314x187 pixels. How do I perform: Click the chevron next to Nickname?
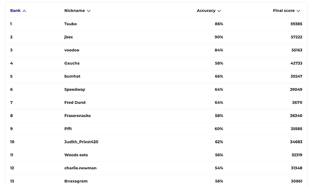click(x=89, y=11)
